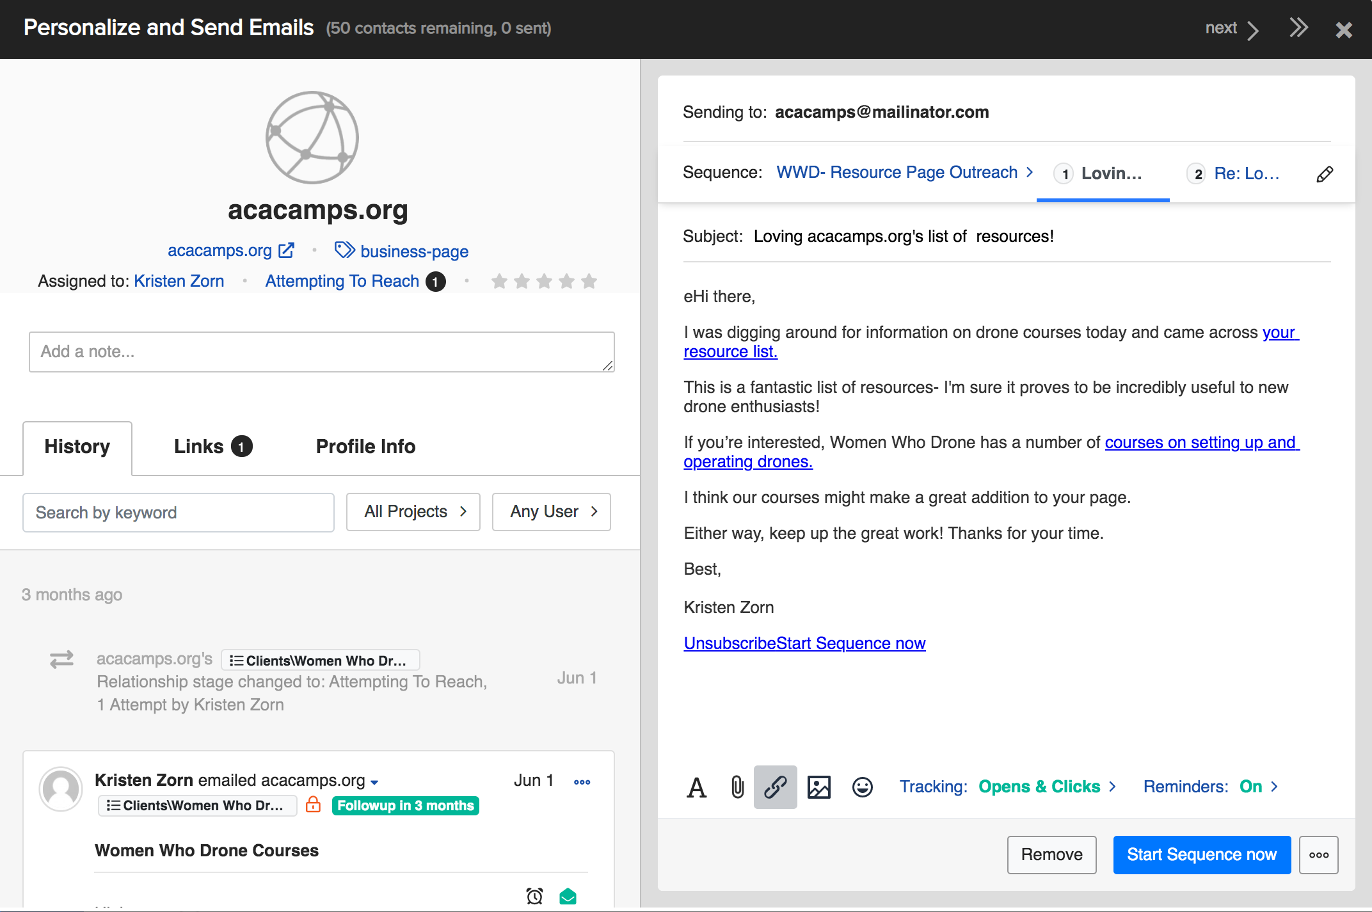
Task: Click the double-chevron skip icon
Action: point(1298,28)
